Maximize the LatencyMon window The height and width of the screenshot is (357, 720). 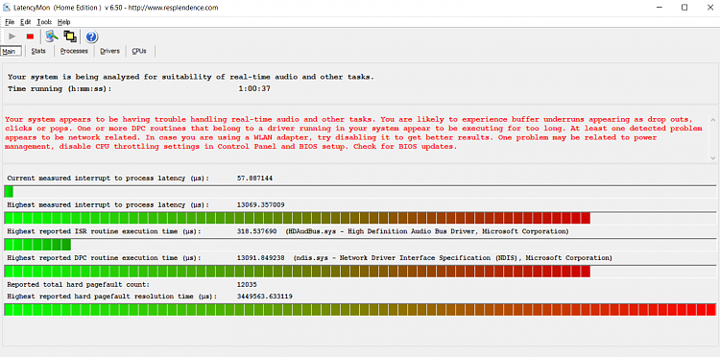684,8
